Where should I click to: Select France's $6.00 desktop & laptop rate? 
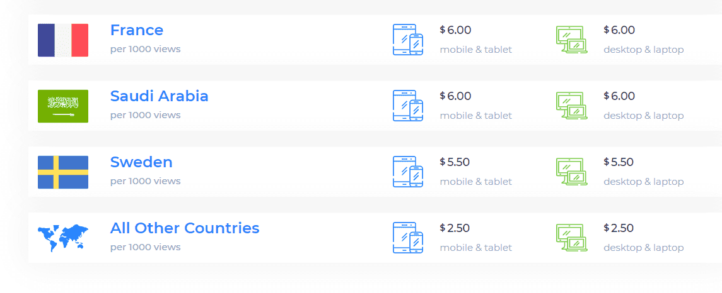[619, 30]
